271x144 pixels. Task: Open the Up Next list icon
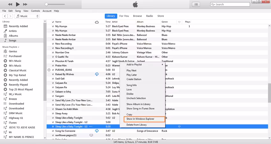click(196, 4)
